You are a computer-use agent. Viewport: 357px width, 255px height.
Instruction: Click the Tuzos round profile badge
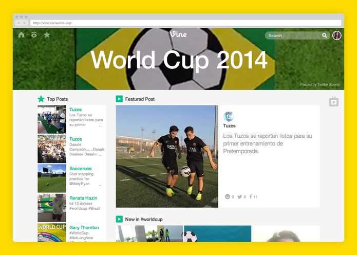pyautogui.click(x=229, y=116)
